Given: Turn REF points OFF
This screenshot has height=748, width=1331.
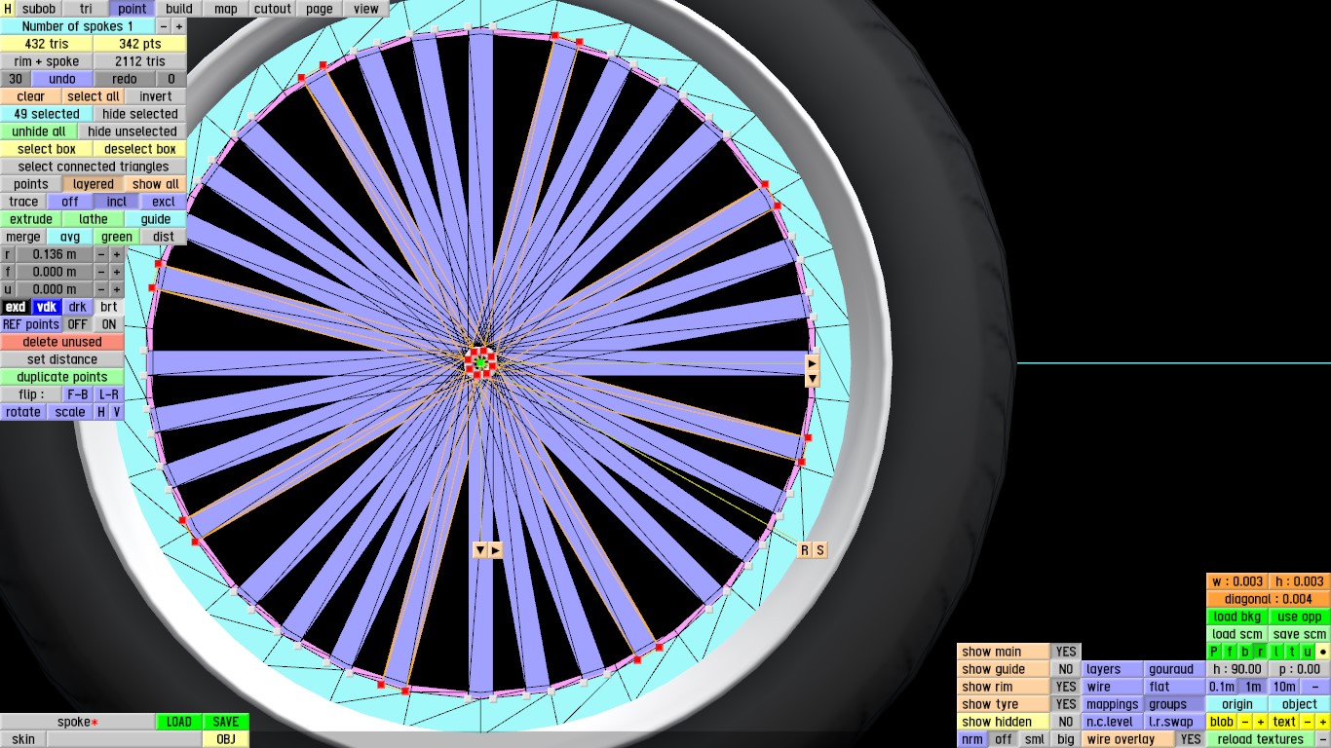Looking at the screenshot, I should pyautogui.click(x=78, y=324).
